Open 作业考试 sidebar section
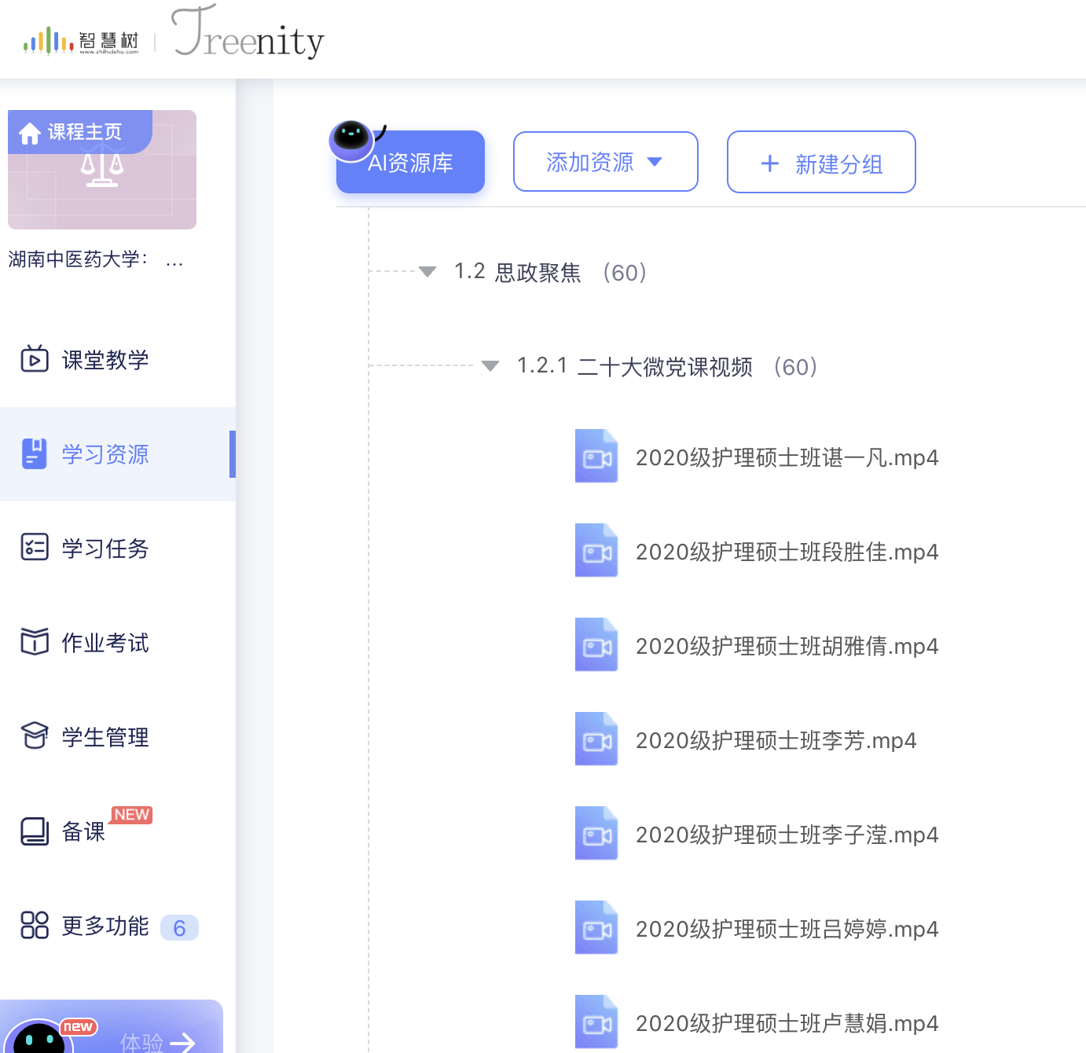Screen dimensions: 1086x1053 pyautogui.click(x=105, y=643)
